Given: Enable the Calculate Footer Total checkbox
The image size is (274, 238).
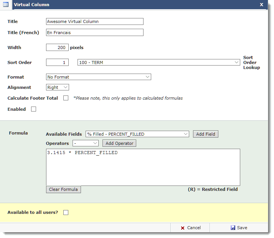Looking at the screenshot, I should pyautogui.click(x=66, y=98).
